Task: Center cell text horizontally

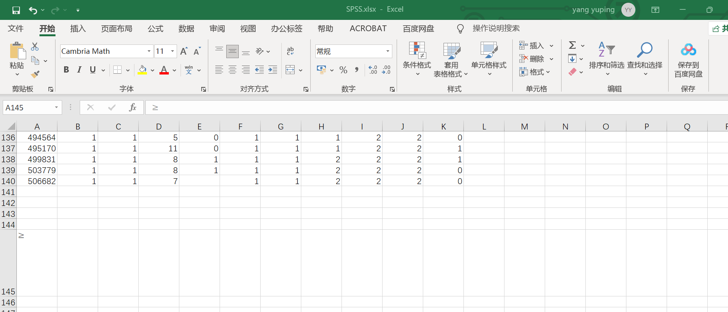Action: click(x=233, y=70)
